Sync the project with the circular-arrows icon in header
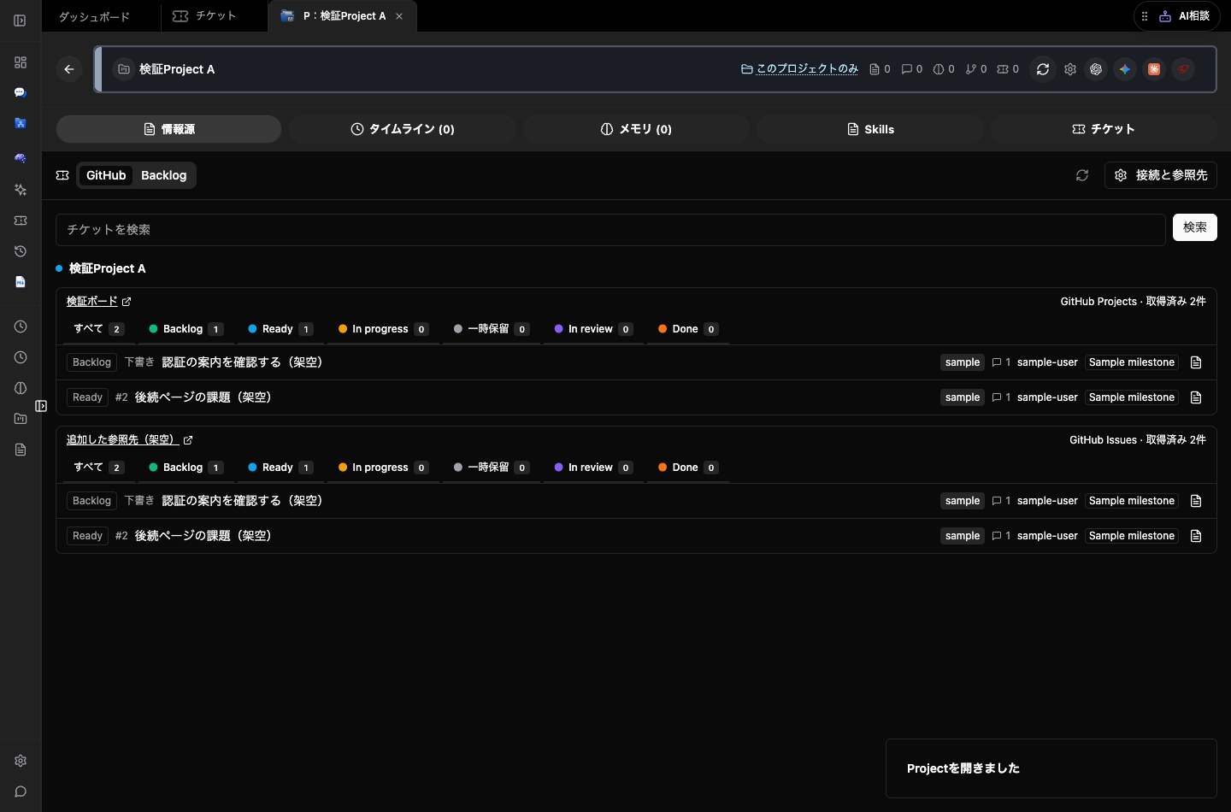The height and width of the screenshot is (812, 1231). click(x=1043, y=69)
